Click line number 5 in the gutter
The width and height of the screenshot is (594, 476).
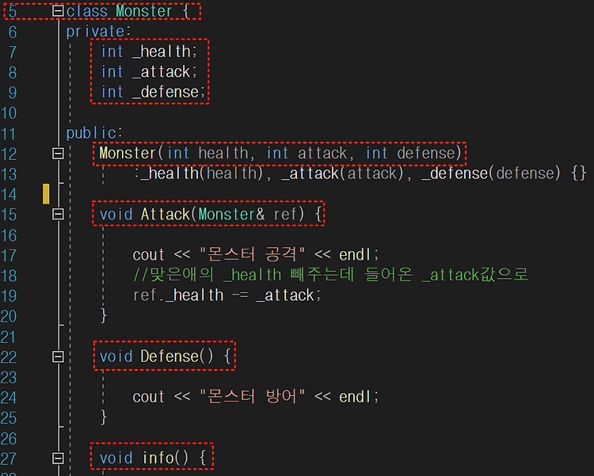[x=13, y=11]
